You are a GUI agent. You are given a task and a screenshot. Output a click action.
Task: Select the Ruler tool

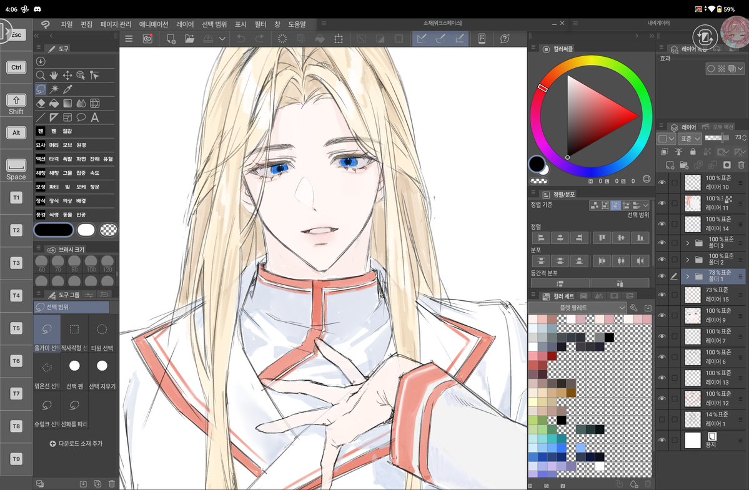point(54,117)
